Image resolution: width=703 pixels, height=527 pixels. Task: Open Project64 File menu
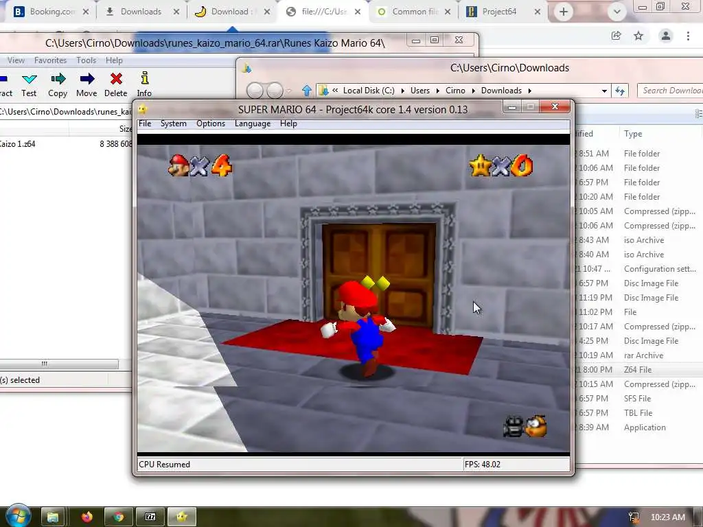[145, 124]
